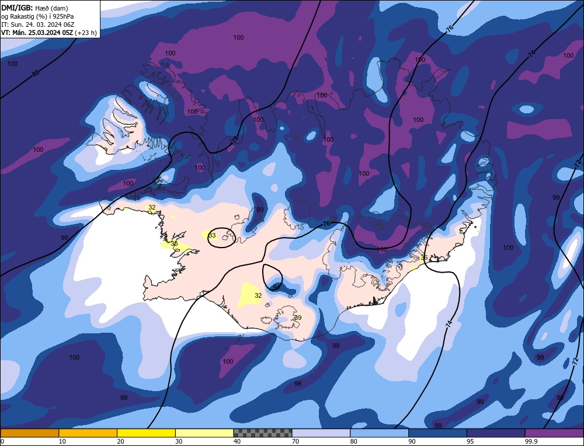
Task: Click the '35' humidity value label
Action: (x=174, y=244)
